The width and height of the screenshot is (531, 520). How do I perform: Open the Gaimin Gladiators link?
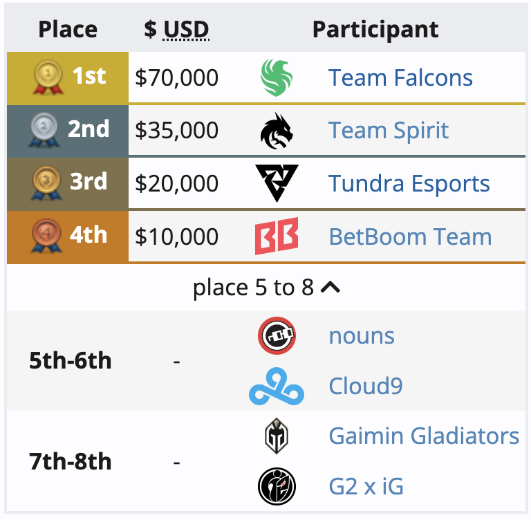click(424, 436)
